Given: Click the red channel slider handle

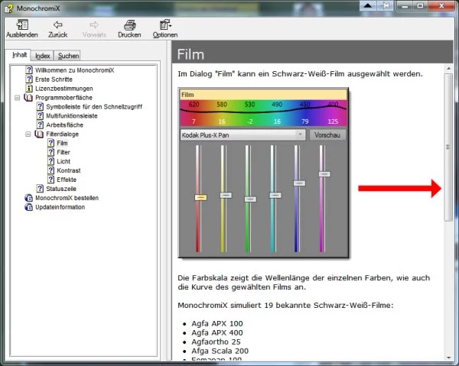Looking at the screenshot, I should pyautogui.click(x=200, y=197).
